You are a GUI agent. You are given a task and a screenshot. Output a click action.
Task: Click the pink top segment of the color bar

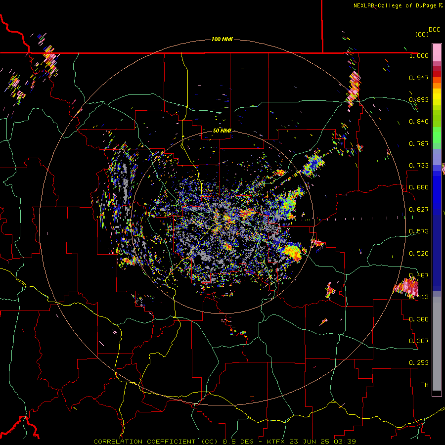pos(437,52)
